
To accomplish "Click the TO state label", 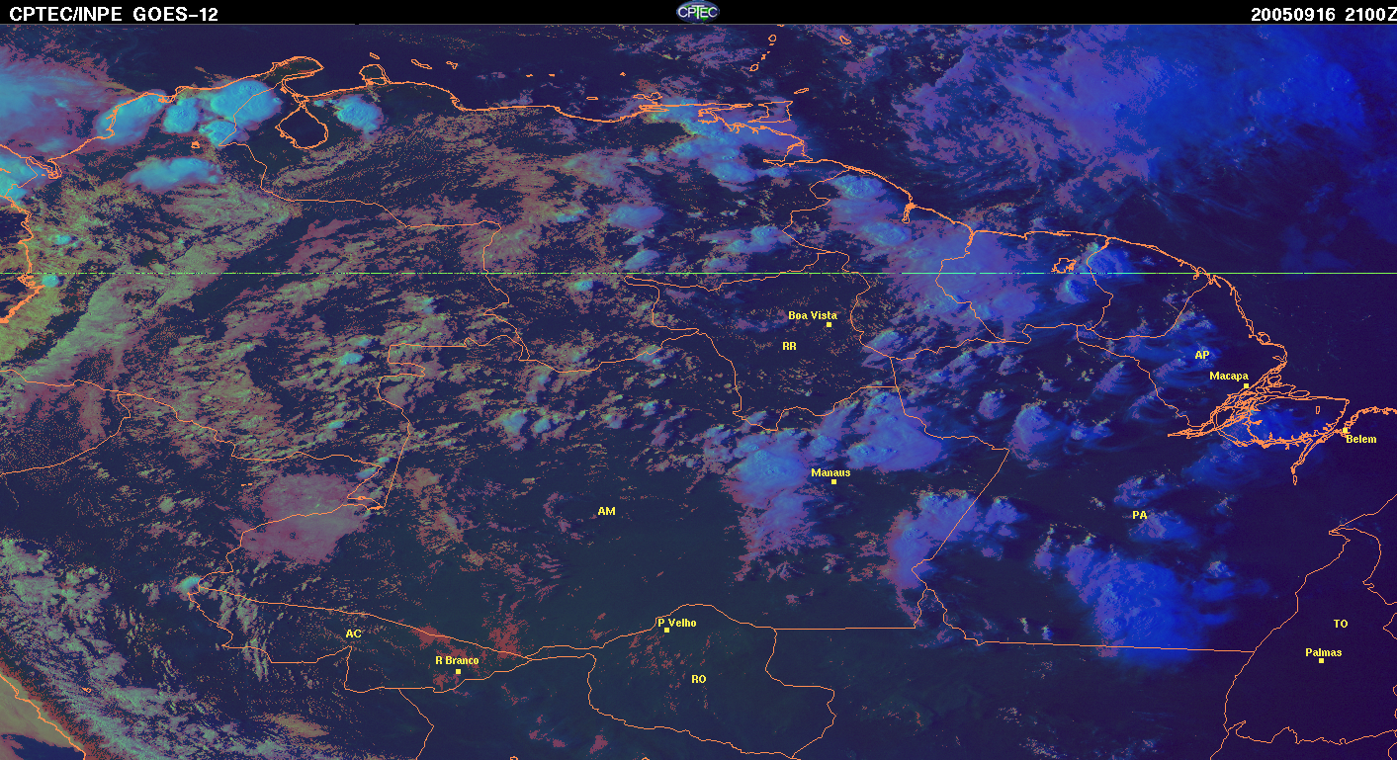I will pos(1341,624).
